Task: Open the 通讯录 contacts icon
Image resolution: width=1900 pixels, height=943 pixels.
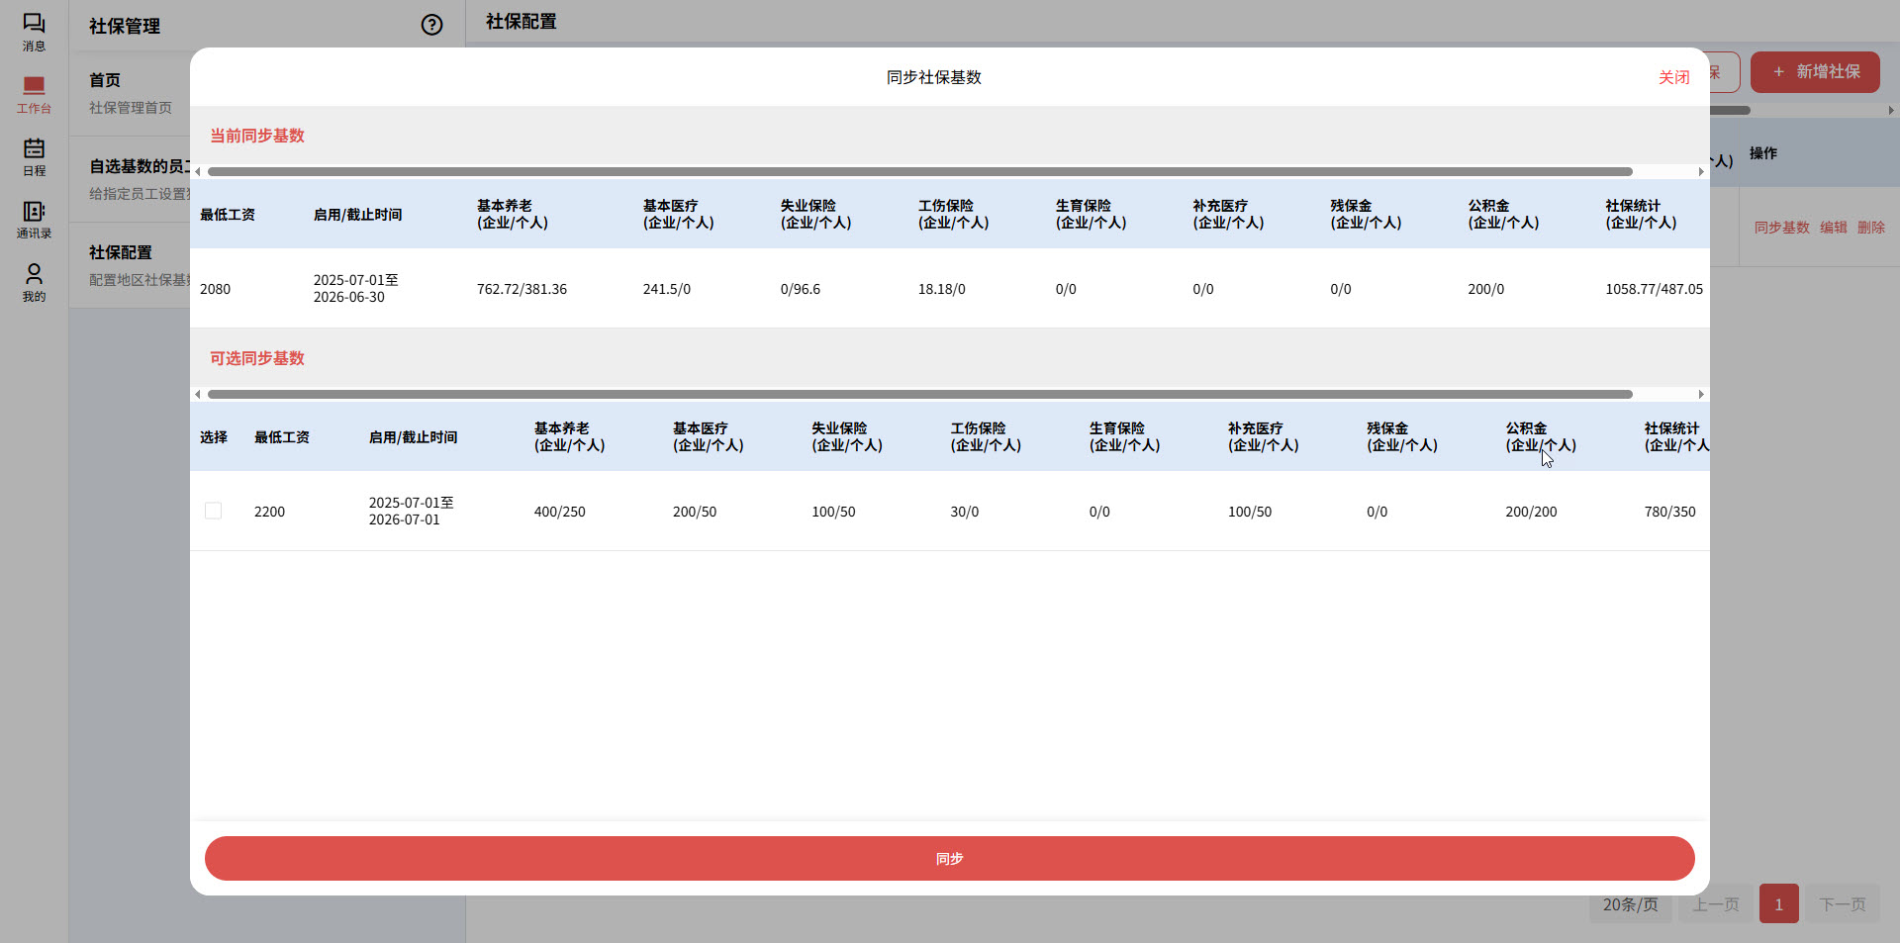Action: pyautogui.click(x=34, y=220)
